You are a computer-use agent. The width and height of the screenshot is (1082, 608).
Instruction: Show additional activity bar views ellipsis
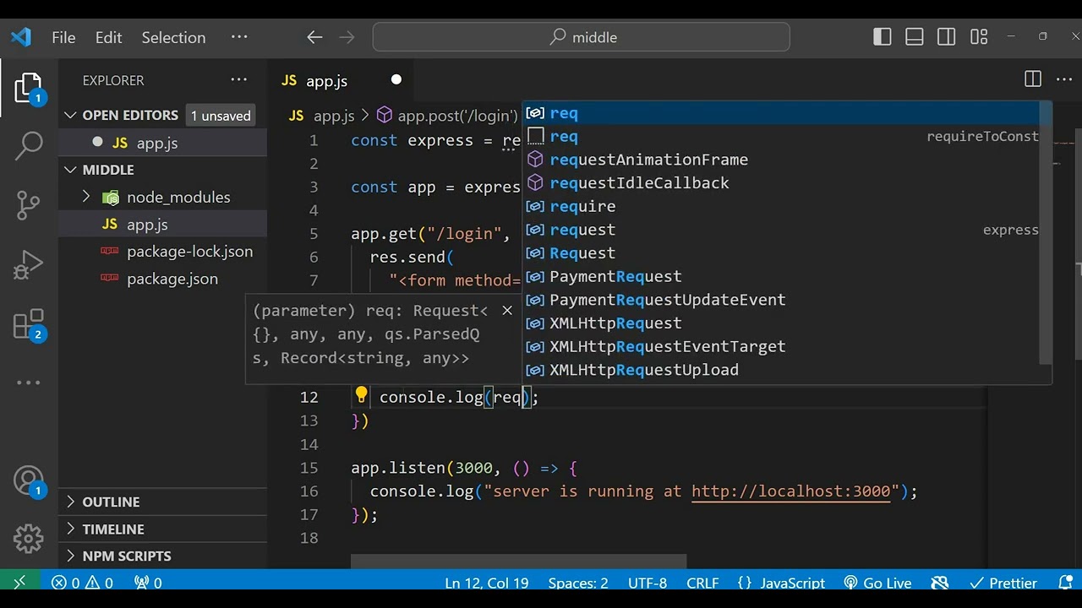point(29,383)
